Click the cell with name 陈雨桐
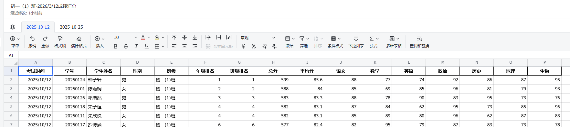The width and height of the screenshot is (570, 127). tap(103, 89)
